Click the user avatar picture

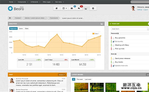point(133,8)
